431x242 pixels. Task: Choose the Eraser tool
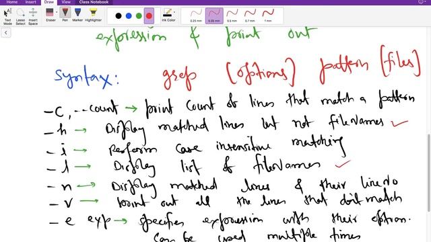[x=50, y=15]
